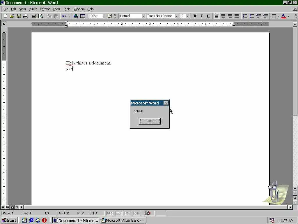Increase paragraph indent

coord(265,16)
